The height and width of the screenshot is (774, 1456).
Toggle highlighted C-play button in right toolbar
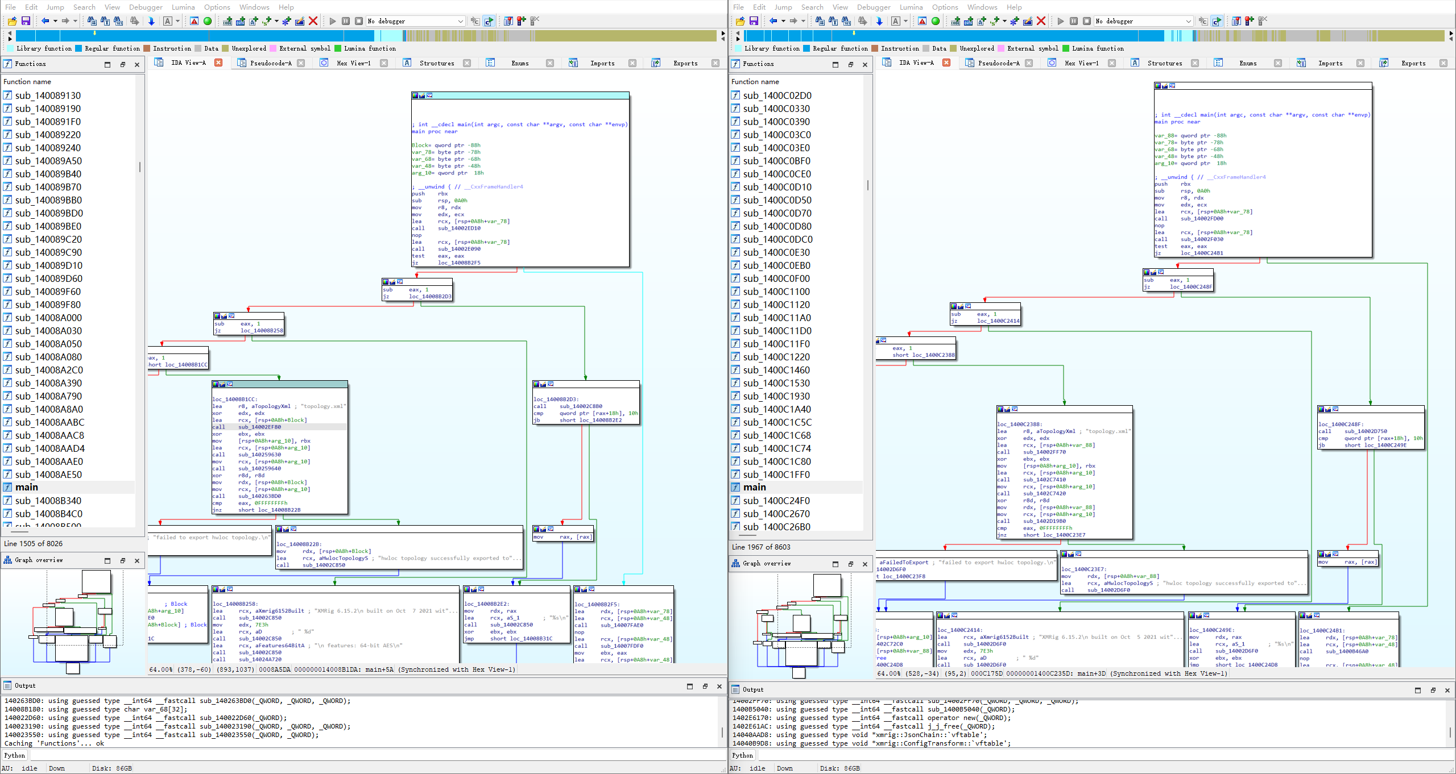1217,21
